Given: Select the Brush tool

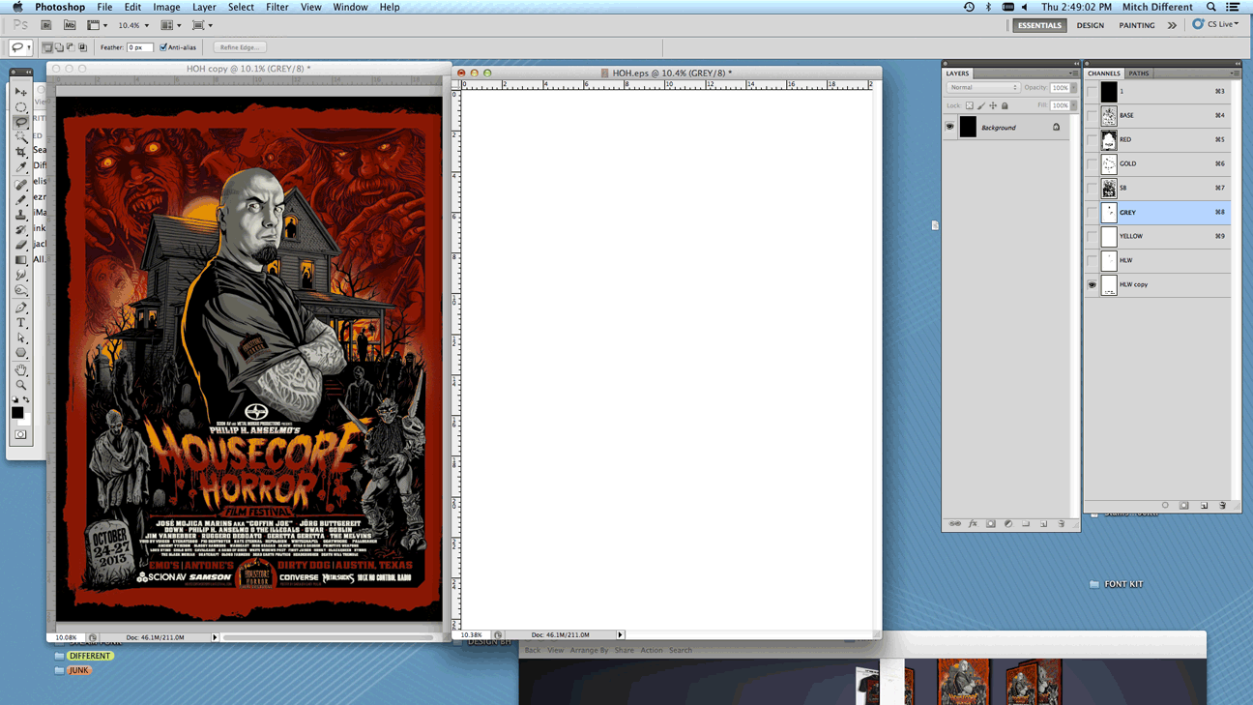Looking at the screenshot, I should 20,199.
